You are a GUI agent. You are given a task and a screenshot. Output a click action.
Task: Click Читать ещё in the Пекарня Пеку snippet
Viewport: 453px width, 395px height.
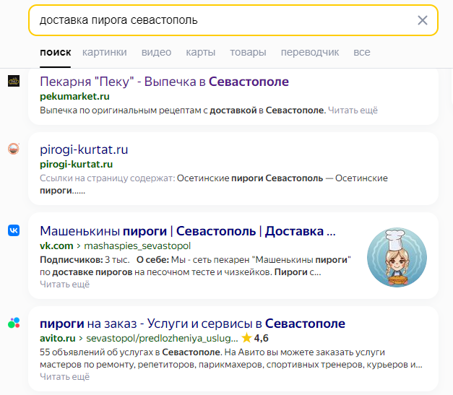(x=353, y=110)
